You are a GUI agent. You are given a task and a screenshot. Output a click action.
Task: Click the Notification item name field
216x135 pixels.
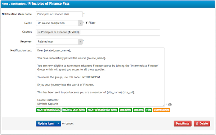click(x=59, y=14)
